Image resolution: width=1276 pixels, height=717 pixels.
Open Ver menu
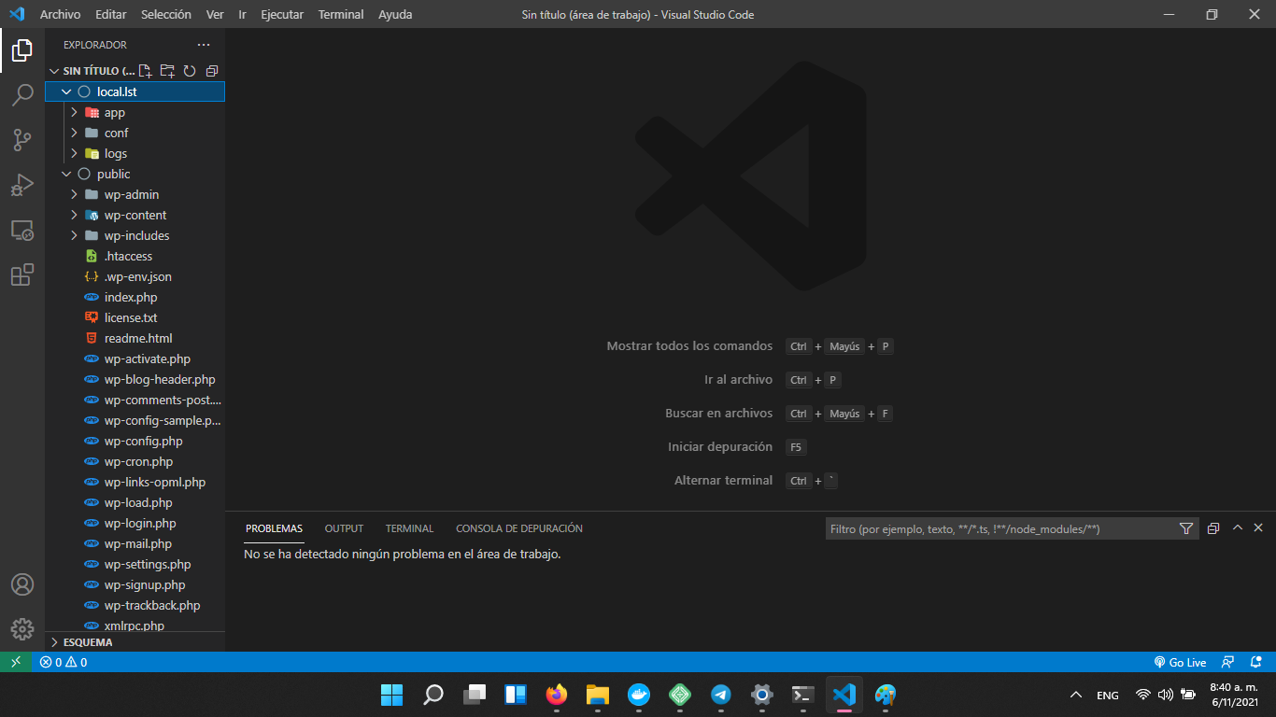click(x=215, y=14)
